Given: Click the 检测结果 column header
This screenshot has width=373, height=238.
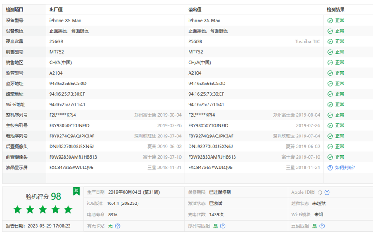Looking at the screenshot, I should pyautogui.click(x=336, y=10).
